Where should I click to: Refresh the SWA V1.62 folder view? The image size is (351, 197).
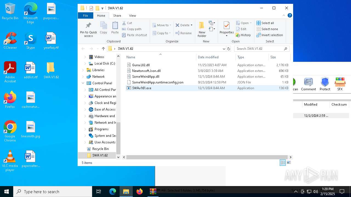(229, 49)
